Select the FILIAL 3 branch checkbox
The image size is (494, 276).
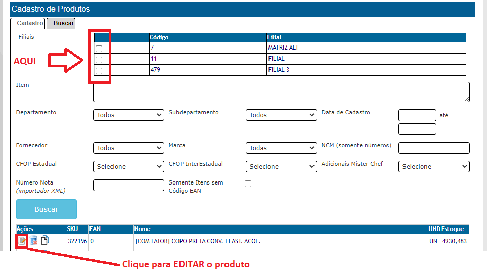[99, 71]
